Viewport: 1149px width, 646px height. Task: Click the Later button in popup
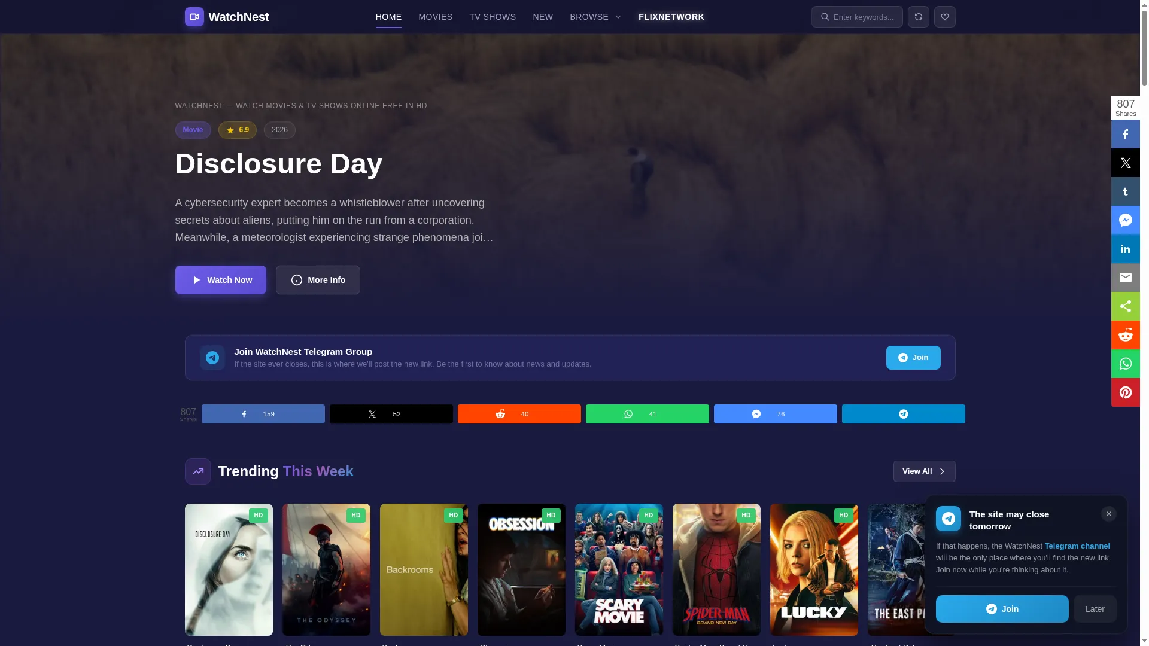[x=1095, y=609]
